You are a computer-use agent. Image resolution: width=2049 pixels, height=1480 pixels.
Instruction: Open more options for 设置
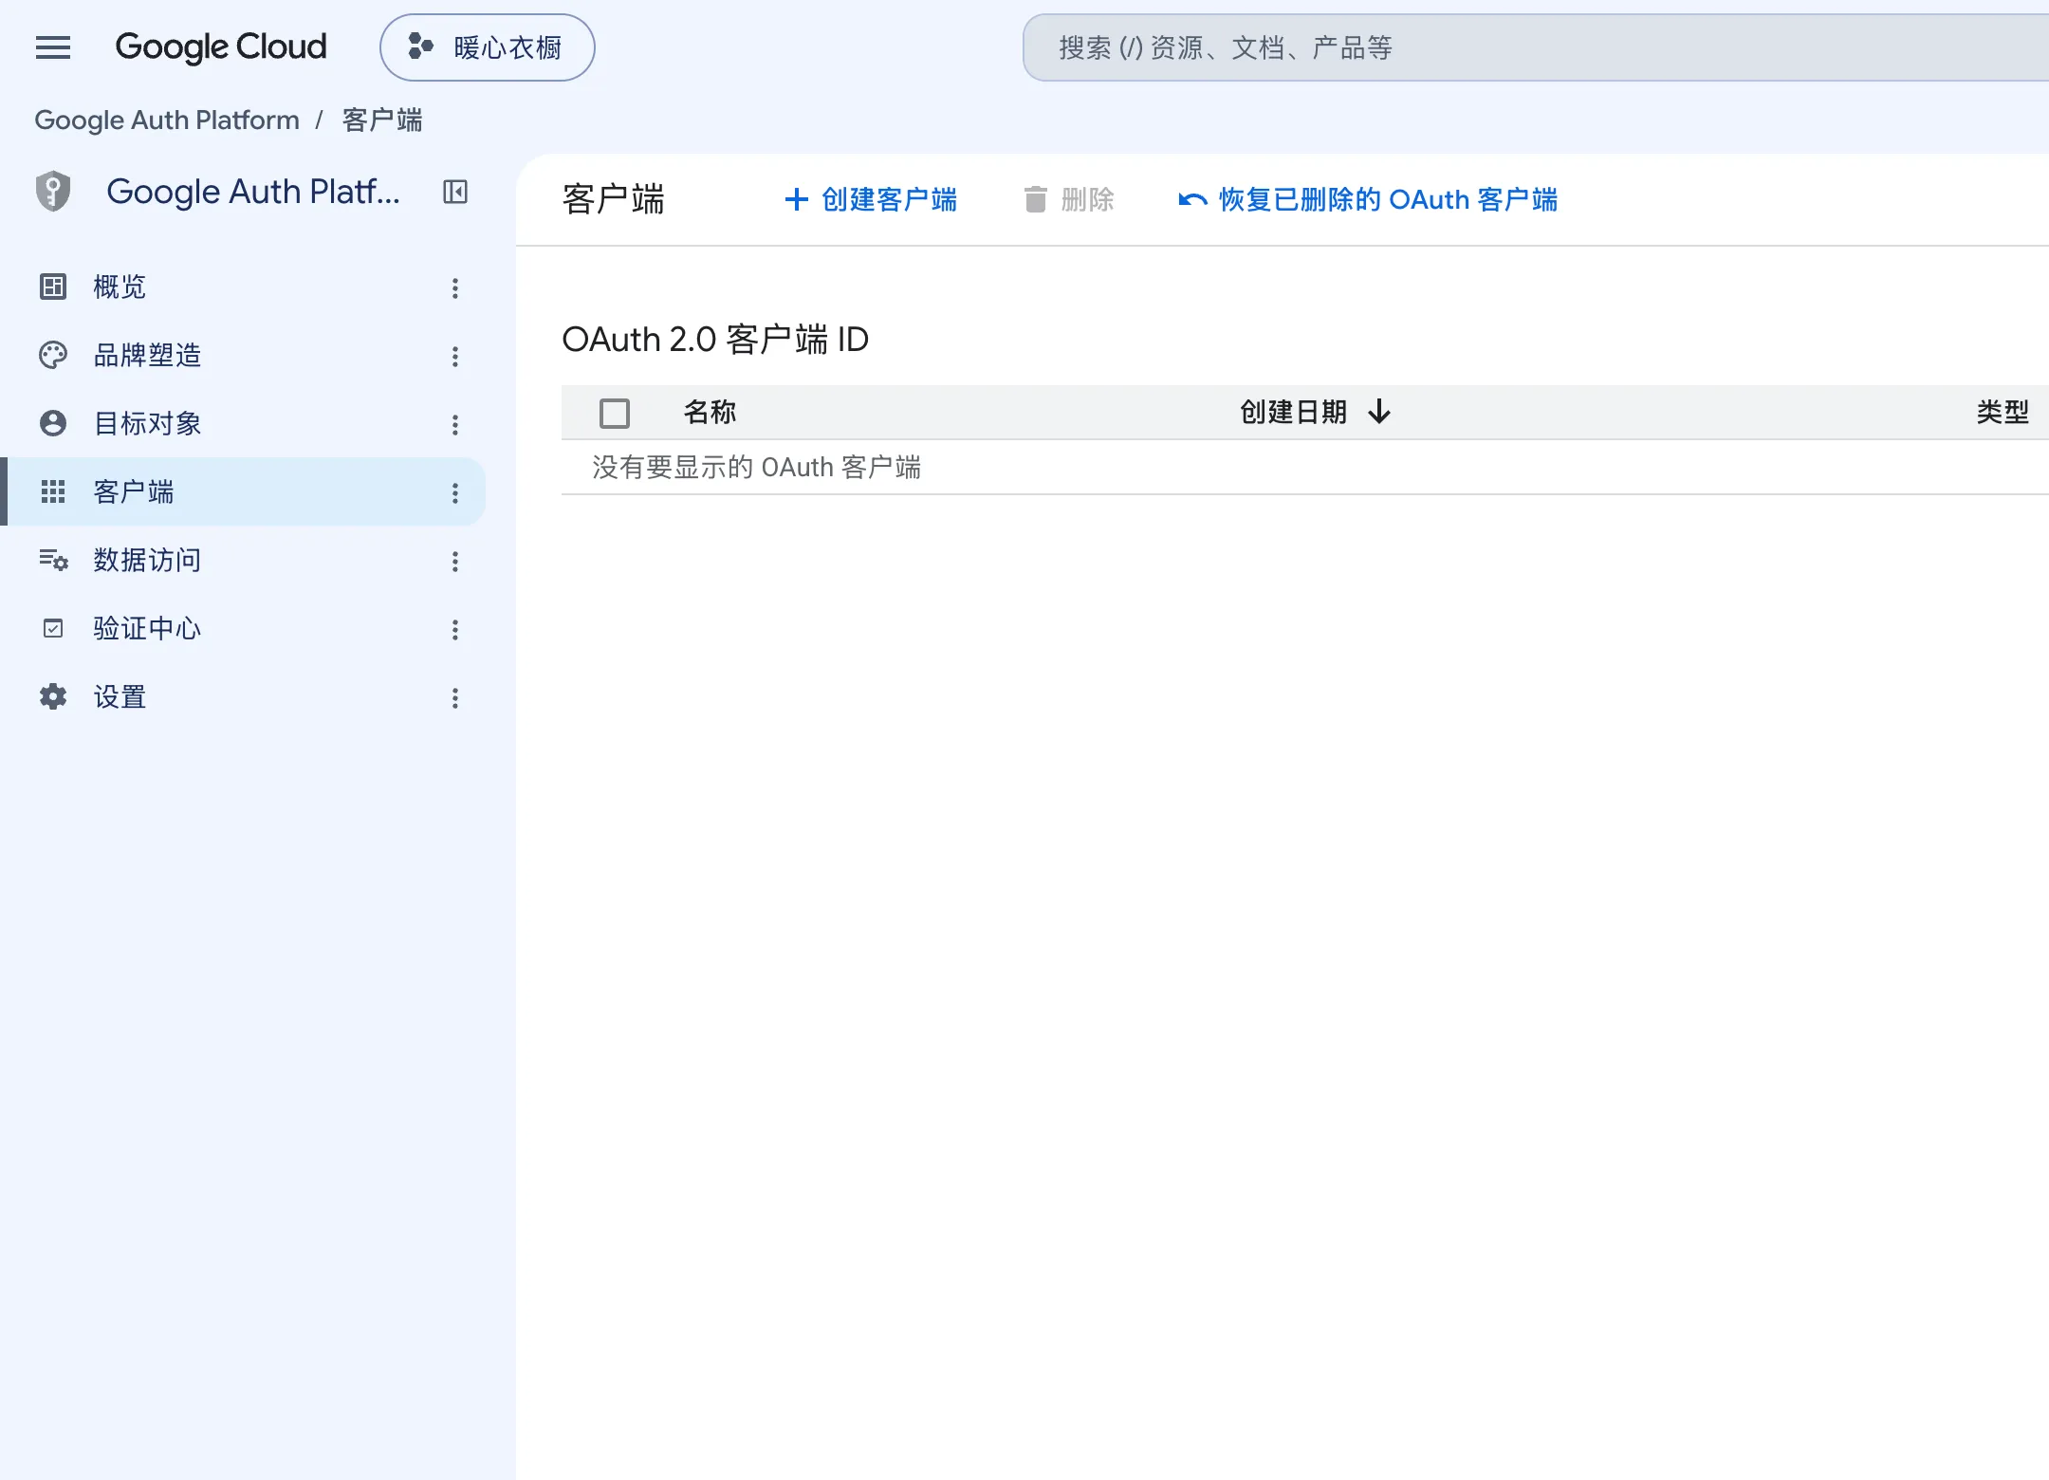(x=455, y=698)
